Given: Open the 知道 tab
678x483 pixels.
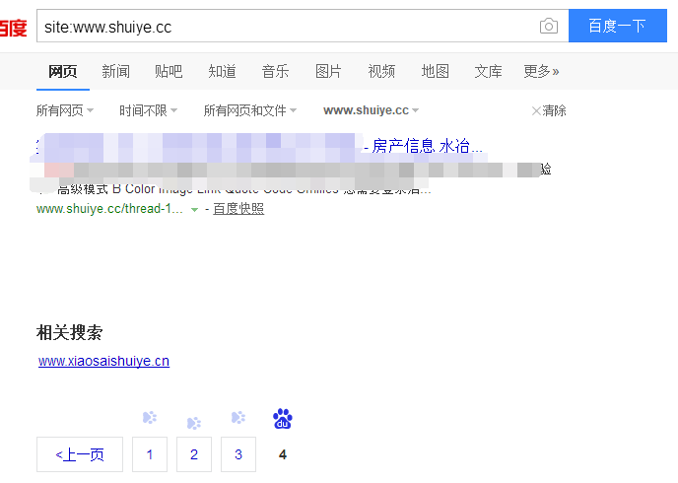Looking at the screenshot, I should (222, 71).
